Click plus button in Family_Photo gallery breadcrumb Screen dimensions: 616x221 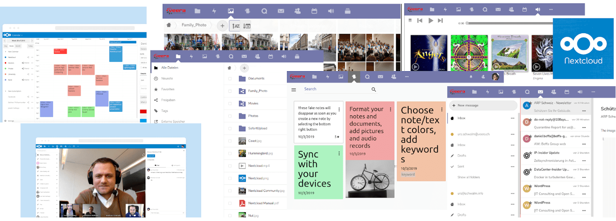pyautogui.click(x=222, y=26)
